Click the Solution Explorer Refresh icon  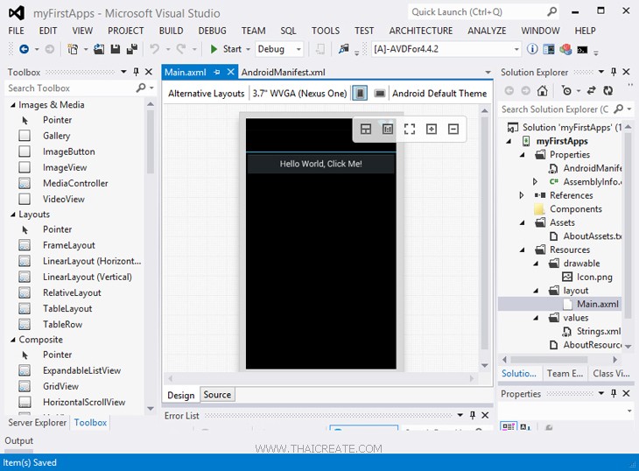pyautogui.click(x=608, y=90)
